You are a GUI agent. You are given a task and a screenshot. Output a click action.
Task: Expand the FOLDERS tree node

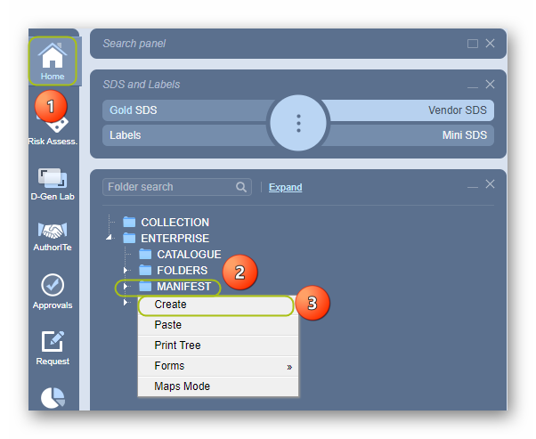(x=126, y=270)
